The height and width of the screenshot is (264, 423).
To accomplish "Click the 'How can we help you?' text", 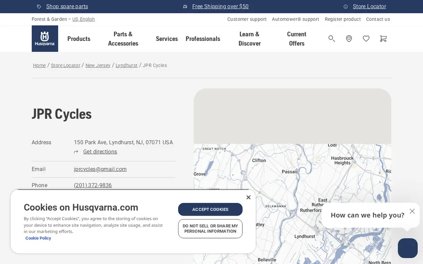I will click(x=367, y=215).
